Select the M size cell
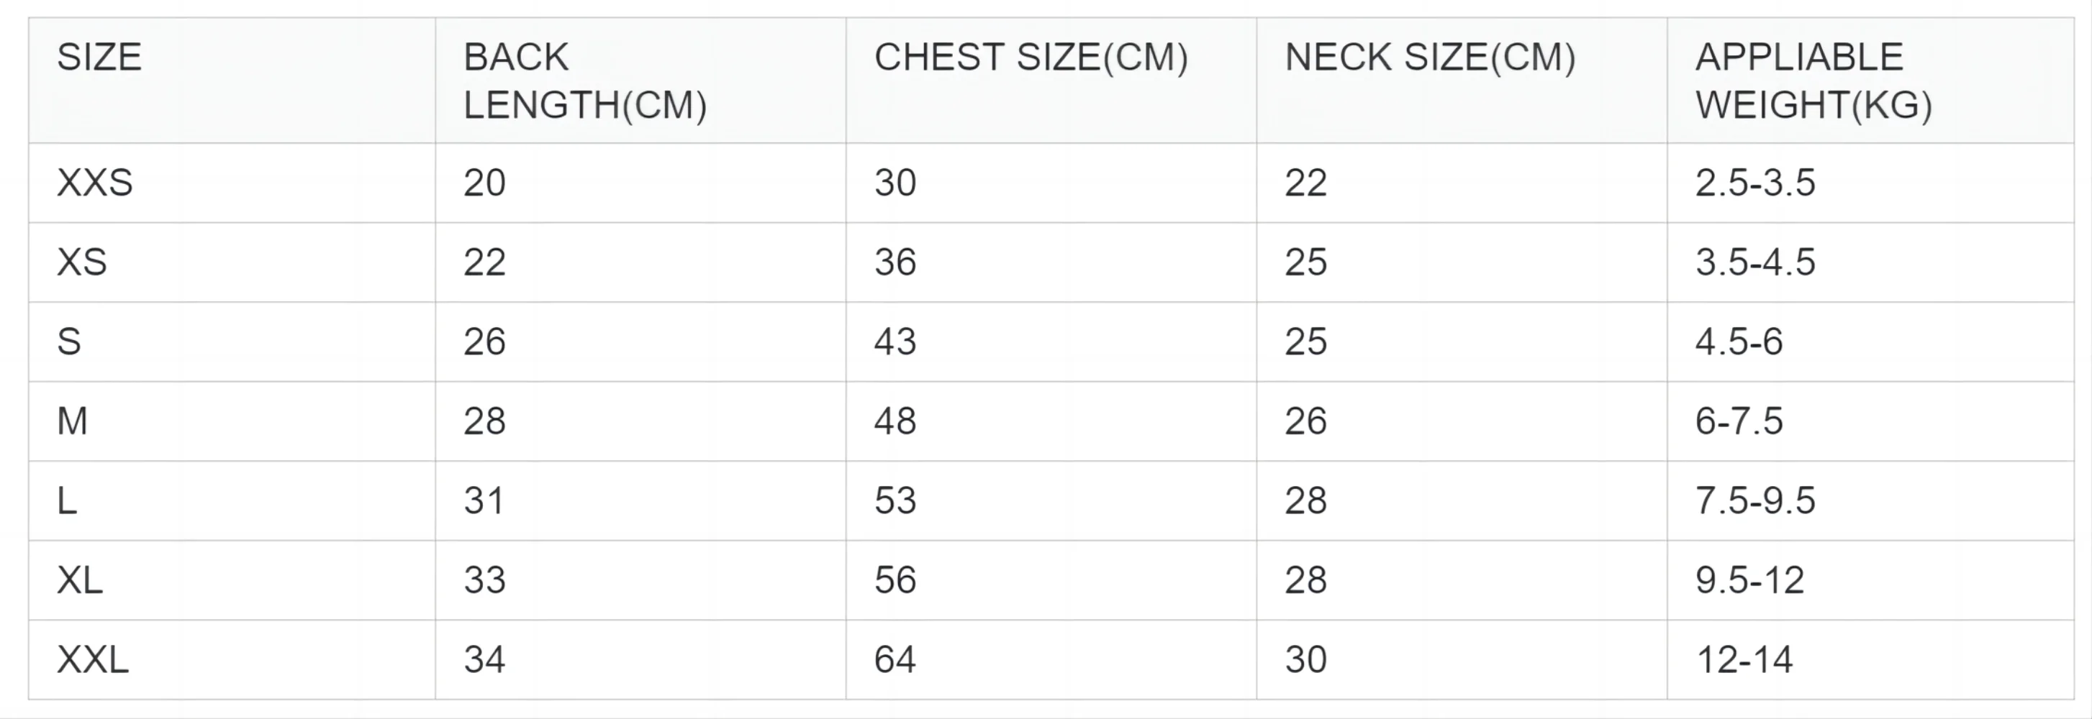This screenshot has height=719, width=2092. click(x=232, y=422)
